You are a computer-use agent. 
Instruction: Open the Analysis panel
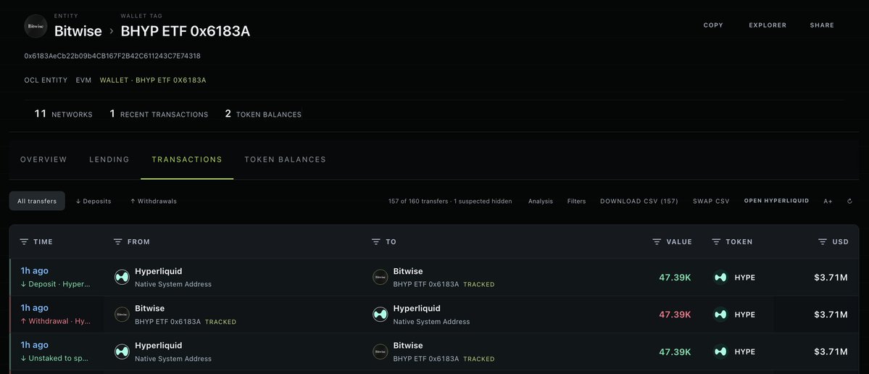pos(541,201)
